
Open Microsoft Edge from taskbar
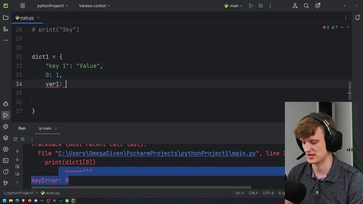[x=17, y=201]
